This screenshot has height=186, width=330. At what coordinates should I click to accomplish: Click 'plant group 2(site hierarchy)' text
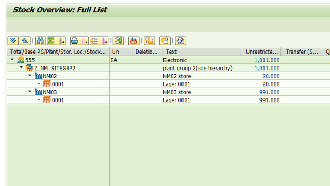(197, 68)
